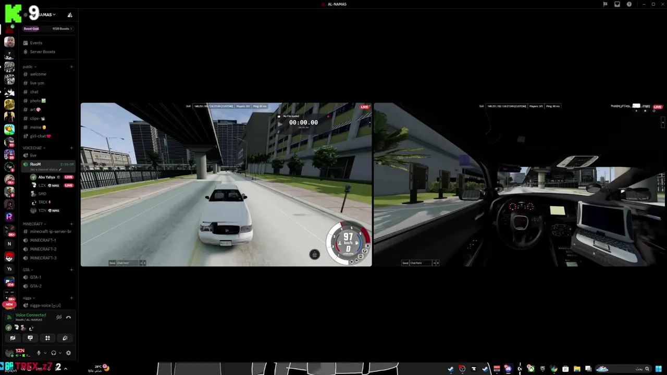Viewport: 667px width, 375px height.
Task: Collapse the GTA category
Action: [28, 270]
